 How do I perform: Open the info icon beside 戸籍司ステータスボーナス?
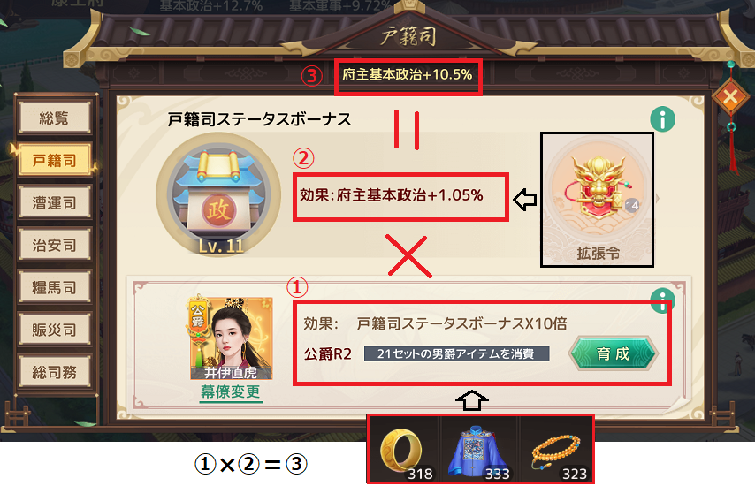pyautogui.click(x=662, y=119)
